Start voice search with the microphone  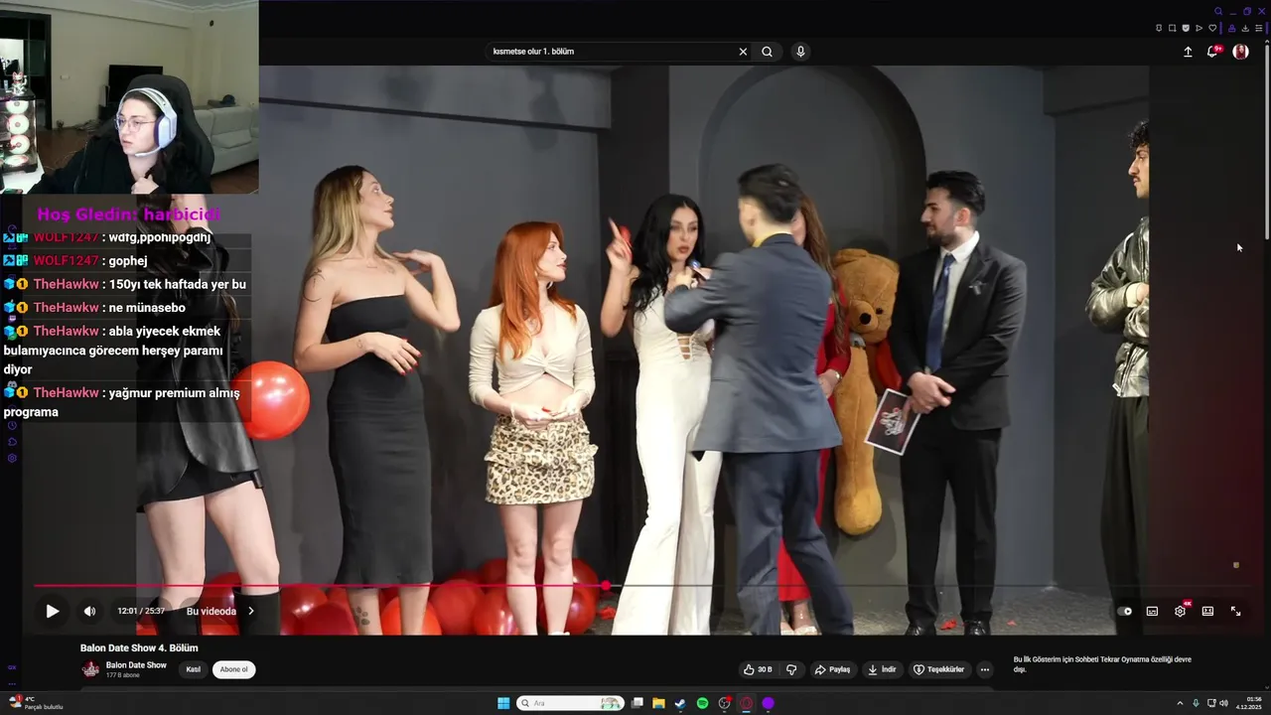click(800, 52)
